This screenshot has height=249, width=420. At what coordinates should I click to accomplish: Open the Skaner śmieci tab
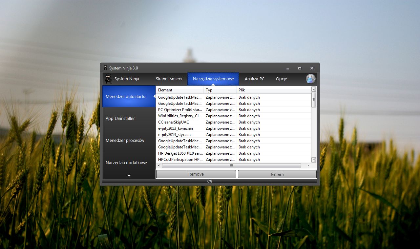[169, 79]
